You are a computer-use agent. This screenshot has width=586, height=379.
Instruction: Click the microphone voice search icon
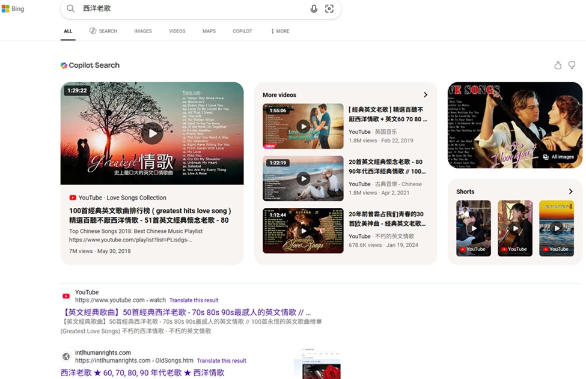(314, 9)
